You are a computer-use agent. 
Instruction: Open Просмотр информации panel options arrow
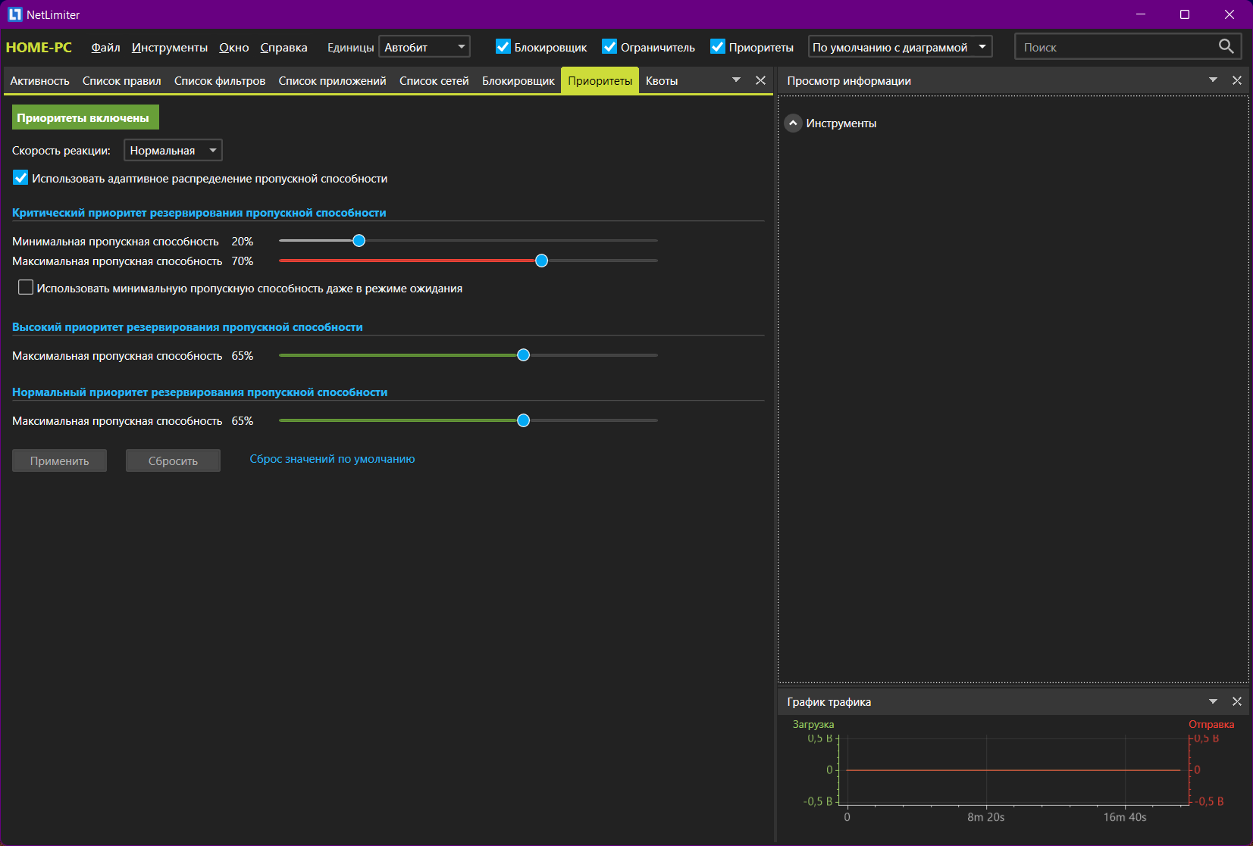[1213, 80]
